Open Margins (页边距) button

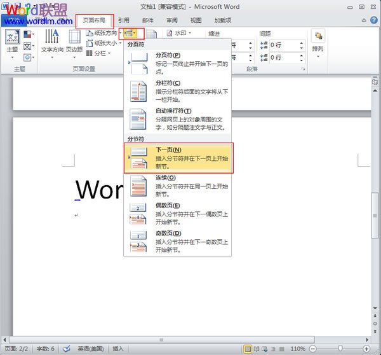pos(74,45)
